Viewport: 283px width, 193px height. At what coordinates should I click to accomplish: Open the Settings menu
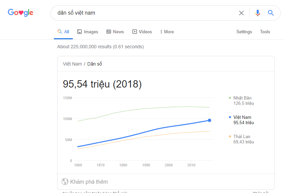coord(244,32)
